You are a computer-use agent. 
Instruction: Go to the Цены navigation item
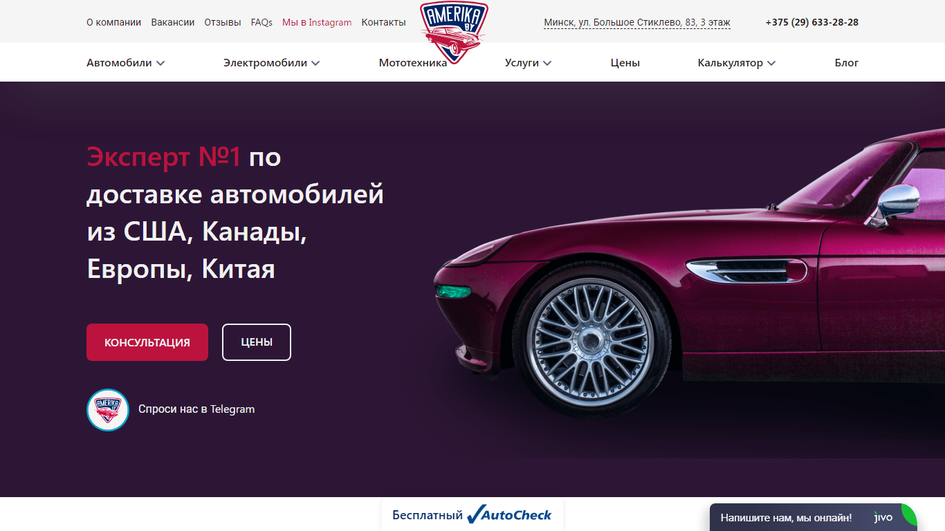pyautogui.click(x=625, y=63)
